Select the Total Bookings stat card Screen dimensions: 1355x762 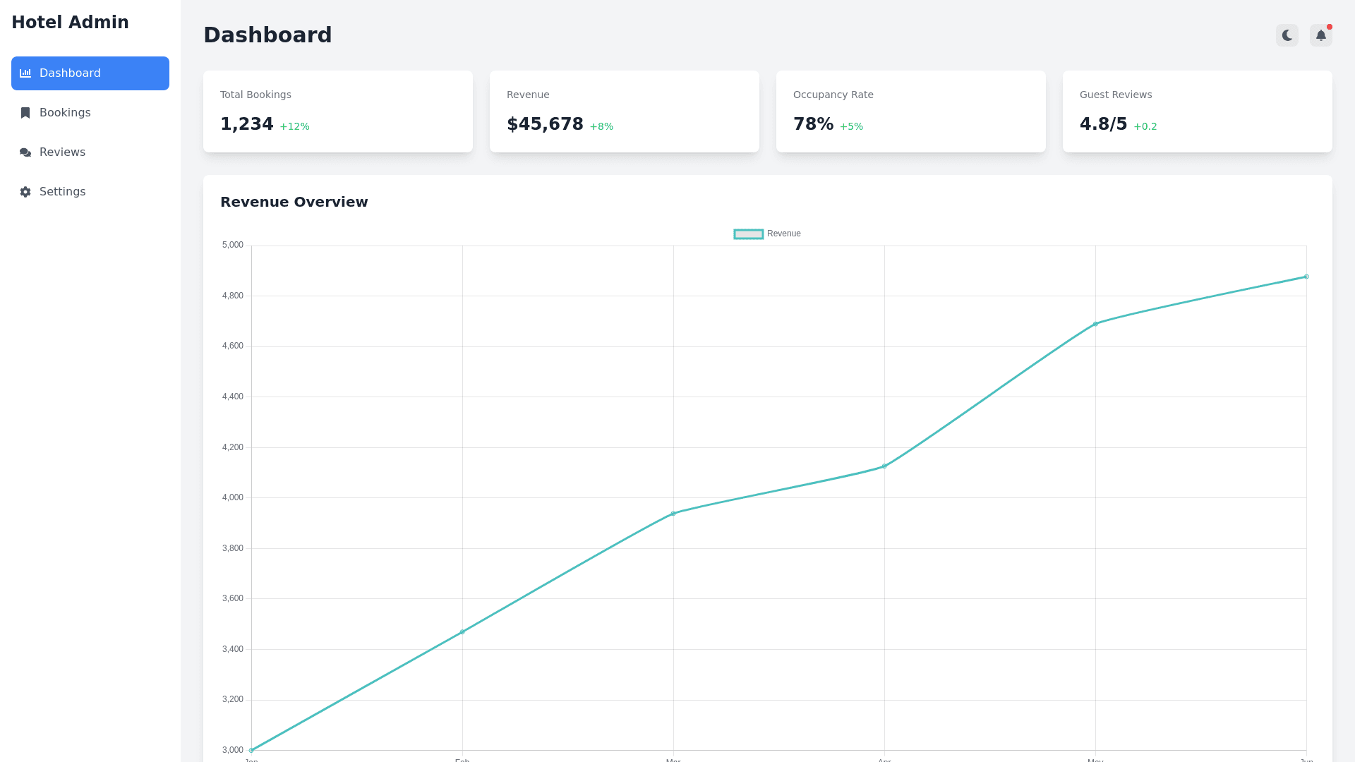click(337, 111)
